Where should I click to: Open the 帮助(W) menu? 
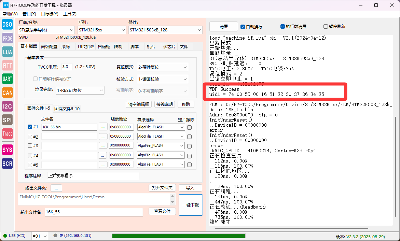click(x=10, y=14)
